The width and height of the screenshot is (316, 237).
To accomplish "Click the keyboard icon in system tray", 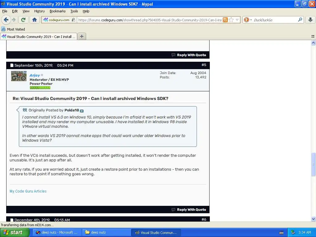I will pos(281,233).
